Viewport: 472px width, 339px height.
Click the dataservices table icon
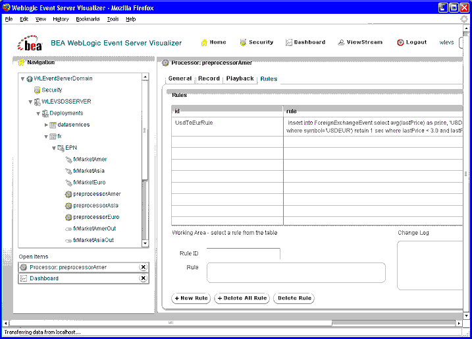pyautogui.click(x=53, y=125)
